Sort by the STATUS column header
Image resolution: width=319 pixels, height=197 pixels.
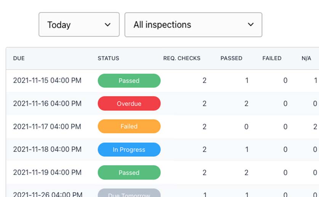[x=108, y=58]
